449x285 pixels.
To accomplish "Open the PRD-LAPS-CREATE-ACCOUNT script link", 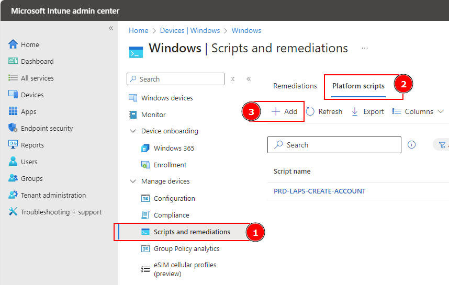I will [320, 191].
